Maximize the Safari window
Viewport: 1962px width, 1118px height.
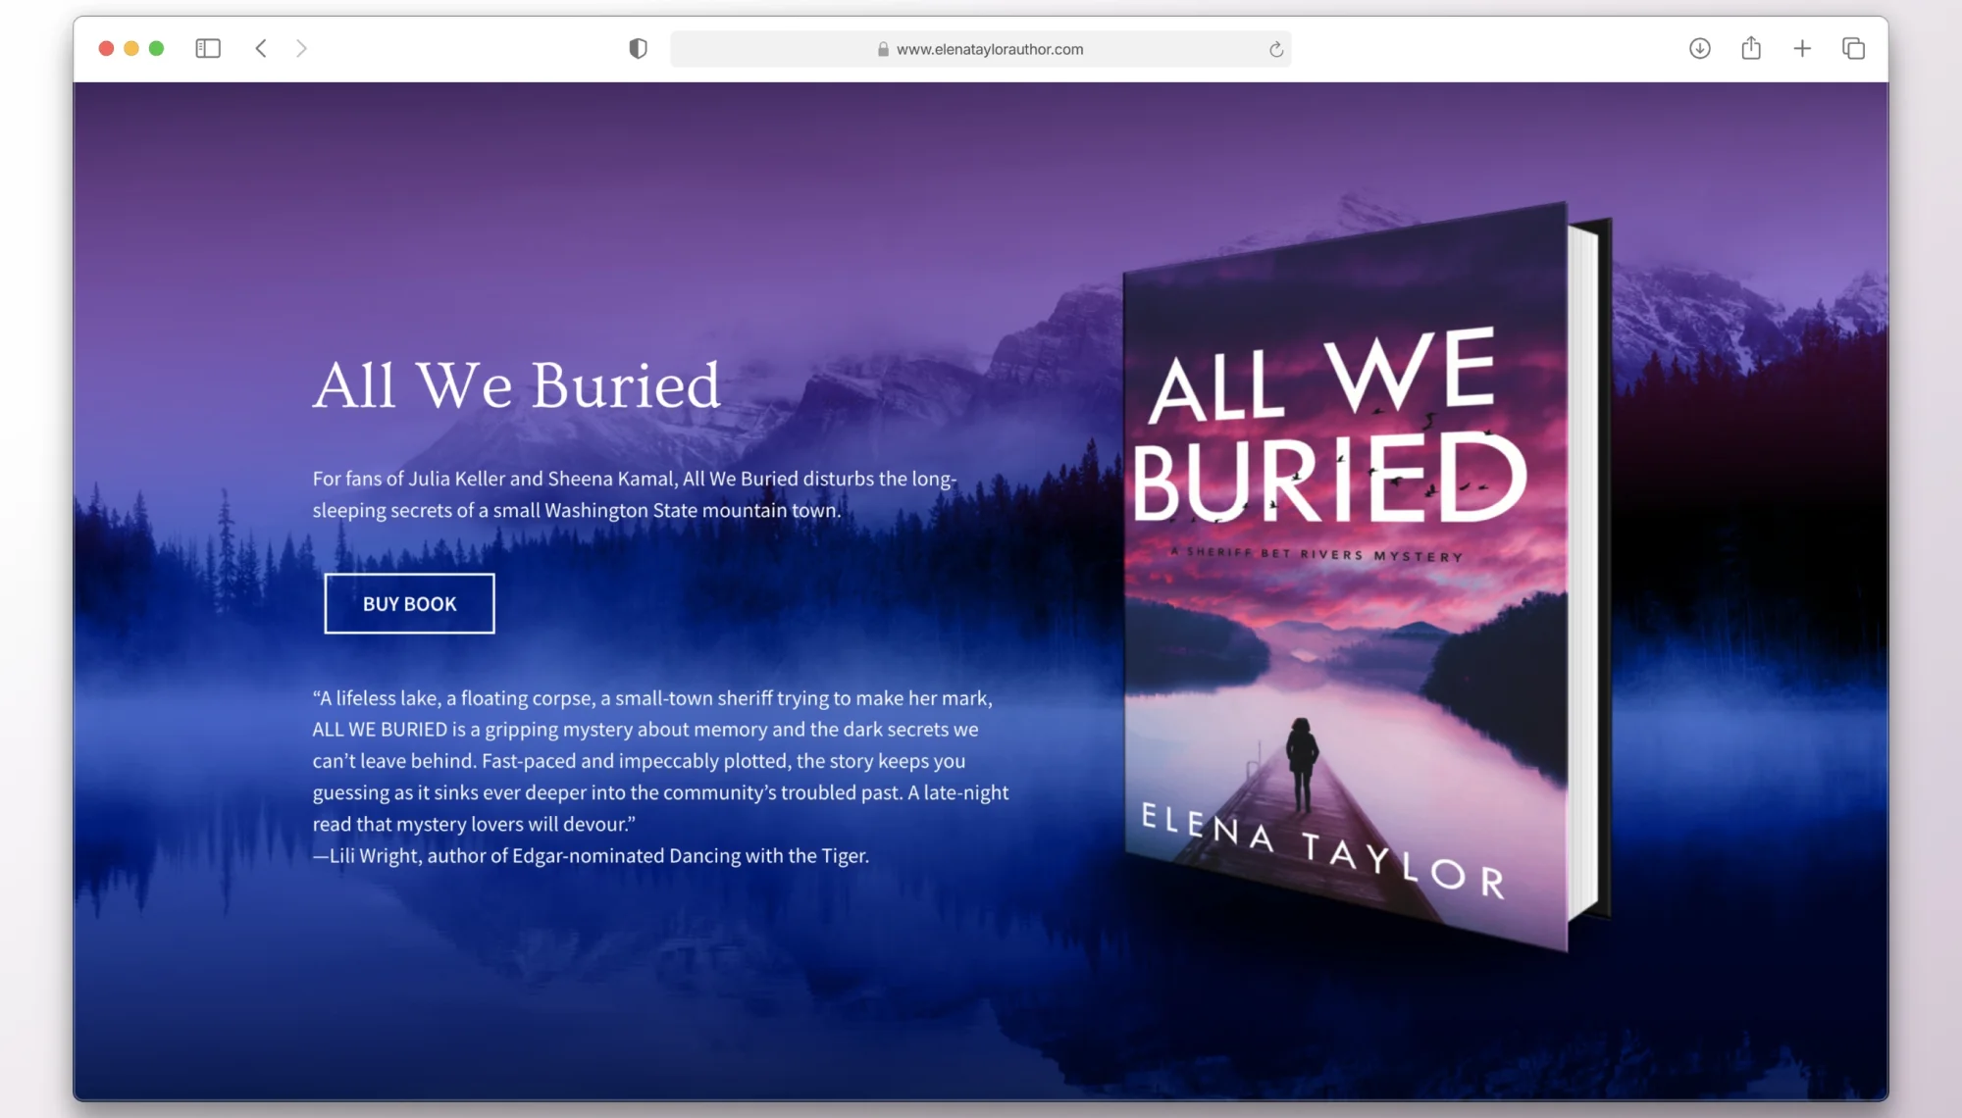click(156, 48)
